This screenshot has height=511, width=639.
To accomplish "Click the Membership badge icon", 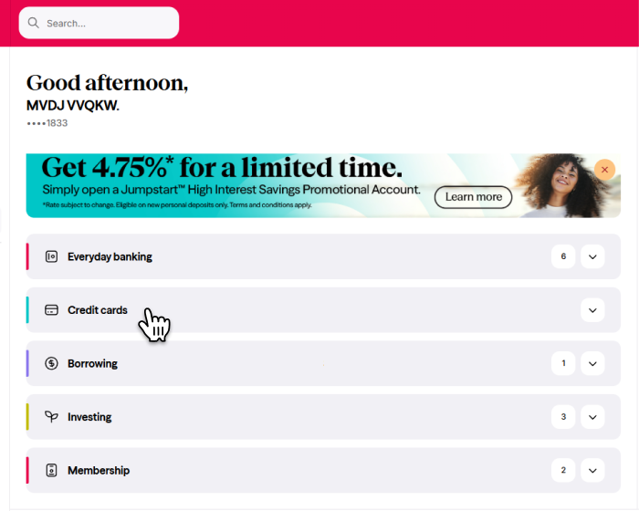I will click(x=51, y=471).
